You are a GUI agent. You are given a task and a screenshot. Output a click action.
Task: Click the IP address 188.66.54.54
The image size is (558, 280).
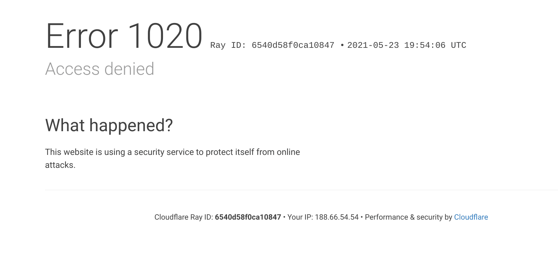coord(337,217)
